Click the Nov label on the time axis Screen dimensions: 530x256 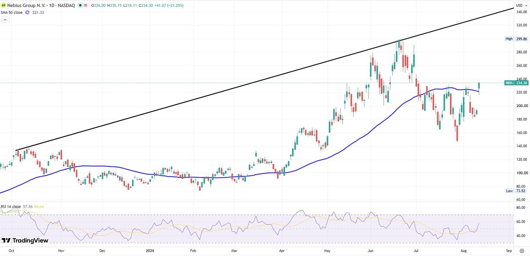tap(61, 251)
